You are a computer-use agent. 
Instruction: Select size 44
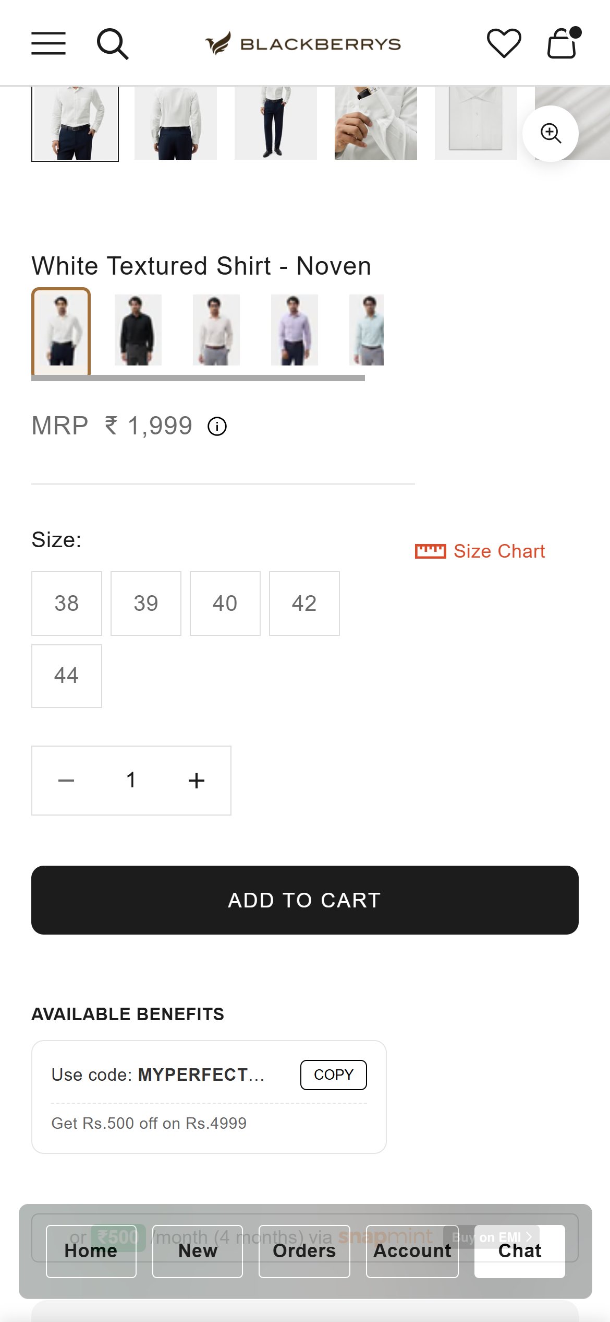pos(67,676)
